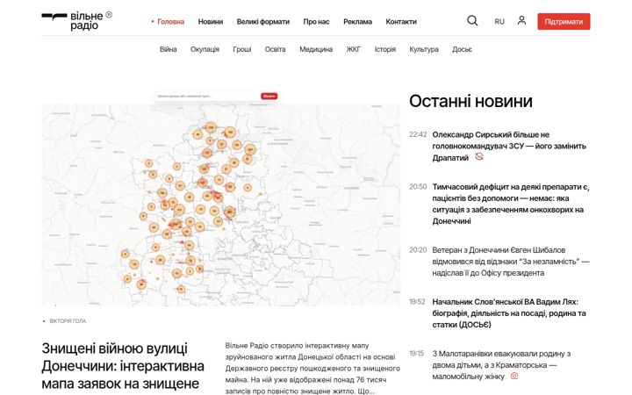Viewport: 632px width, 395px height.
Task: Select the Культура category
Action: tap(424, 49)
